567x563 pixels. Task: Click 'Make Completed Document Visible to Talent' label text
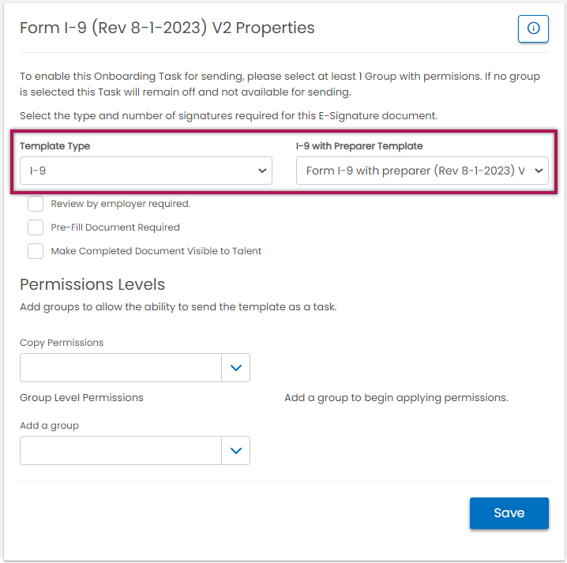156,251
